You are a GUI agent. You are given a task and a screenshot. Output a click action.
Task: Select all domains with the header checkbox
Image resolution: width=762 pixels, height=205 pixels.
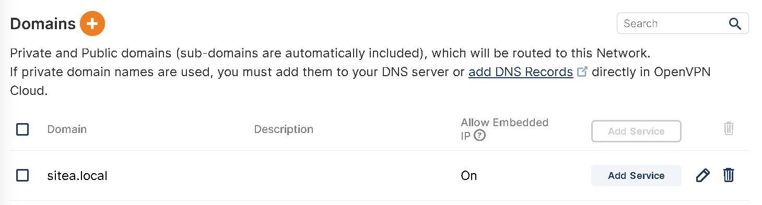click(22, 129)
